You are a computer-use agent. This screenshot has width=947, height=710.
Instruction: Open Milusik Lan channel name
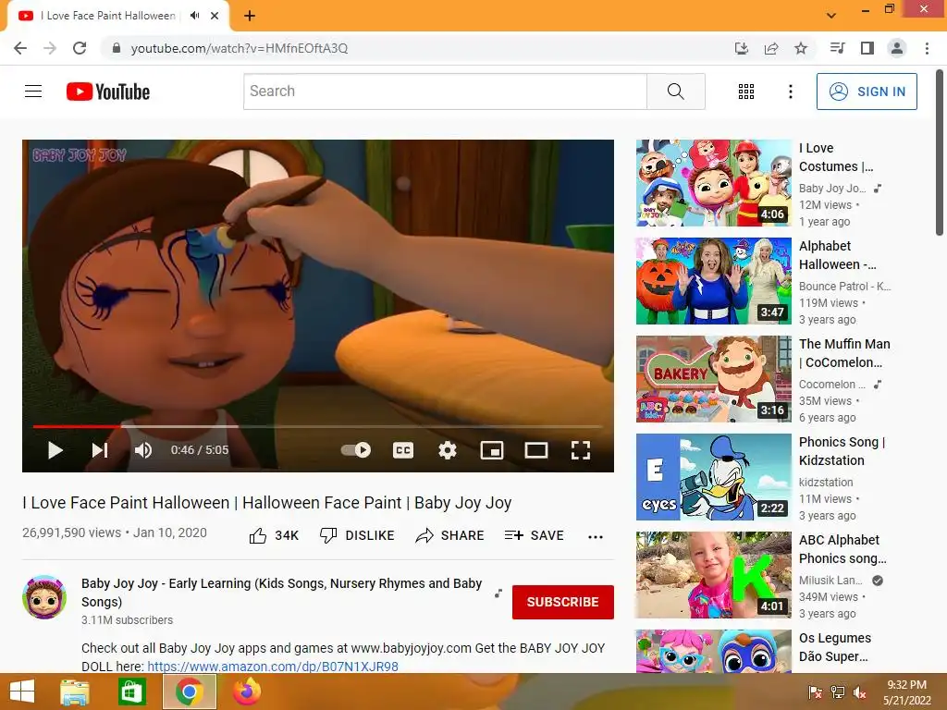click(x=830, y=581)
